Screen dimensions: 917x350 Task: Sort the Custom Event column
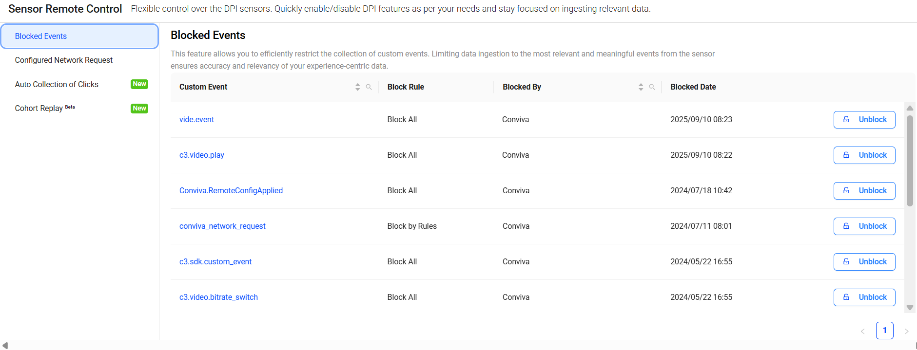pyautogui.click(x=358, y=87)
